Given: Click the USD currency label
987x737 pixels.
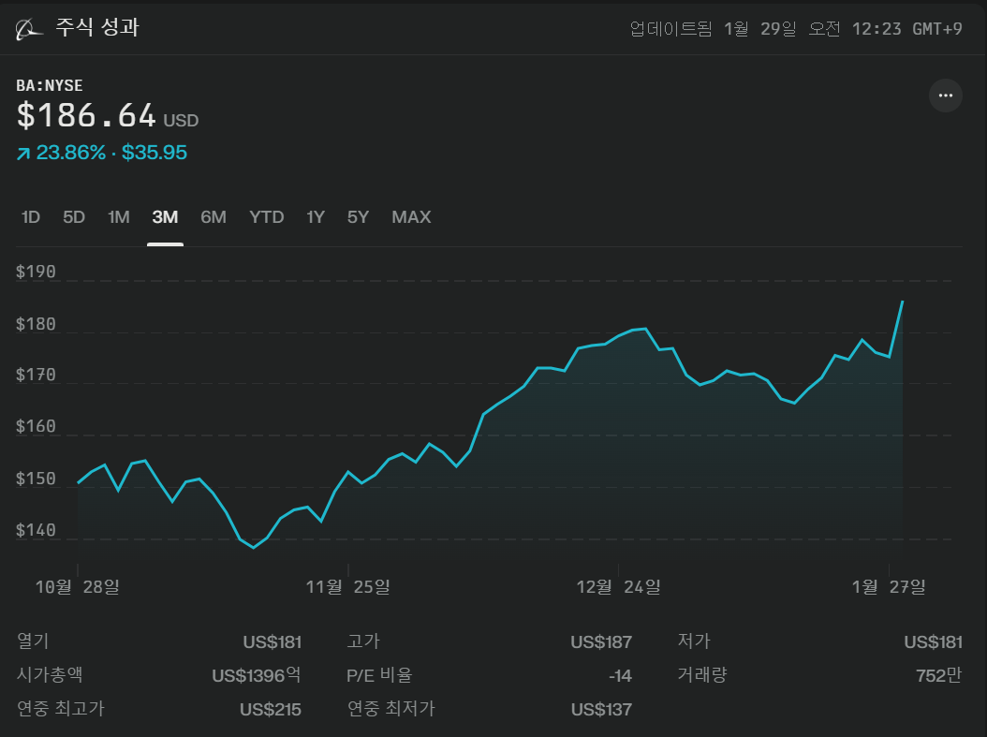Looking at the screenshot, I should 182,121.
